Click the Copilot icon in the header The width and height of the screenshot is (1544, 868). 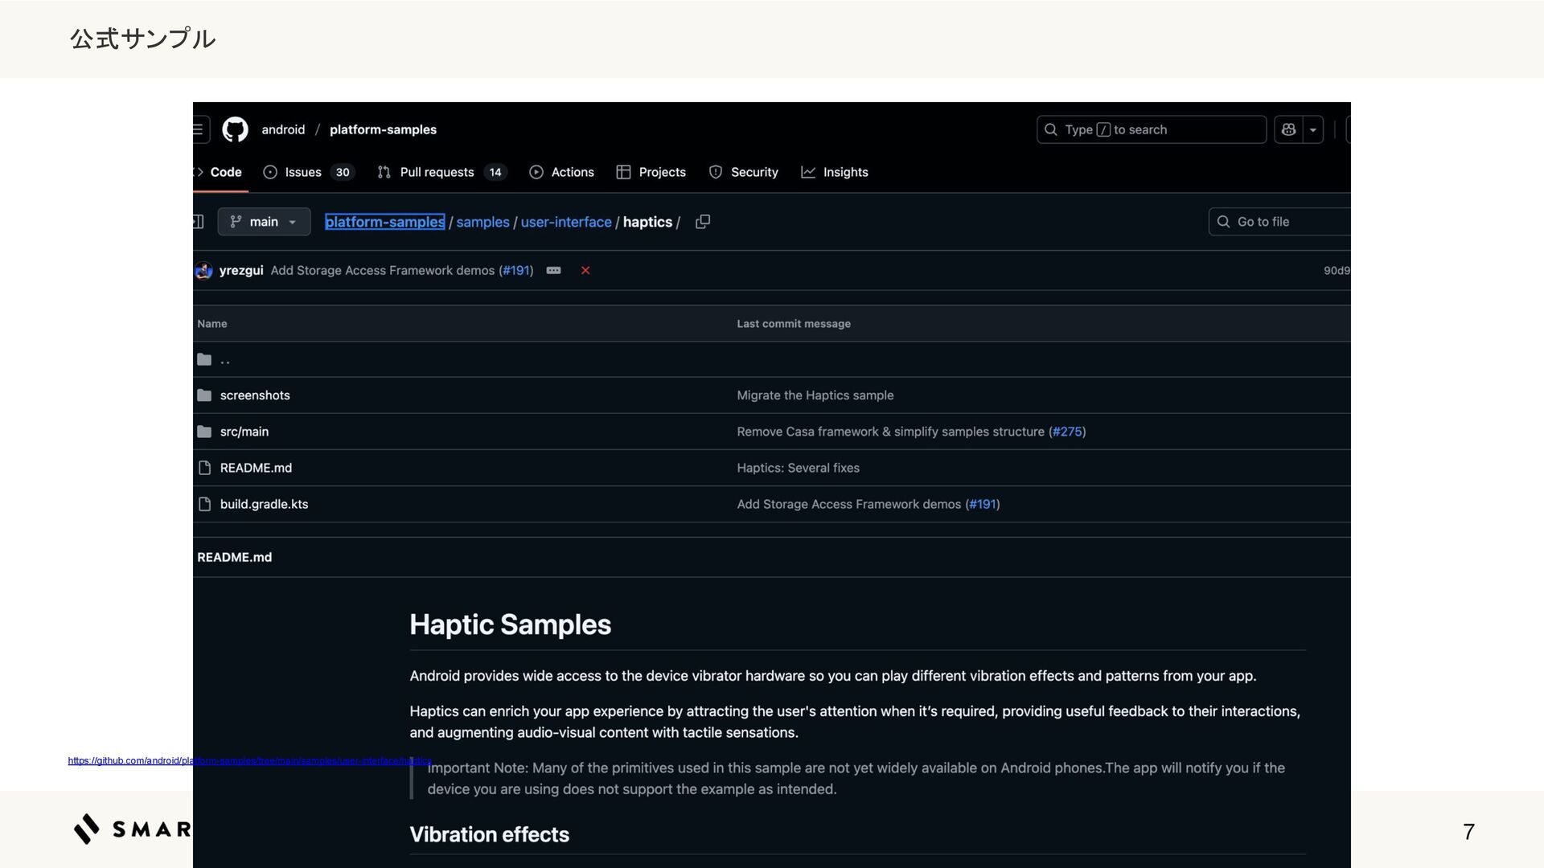(1288, 129)
